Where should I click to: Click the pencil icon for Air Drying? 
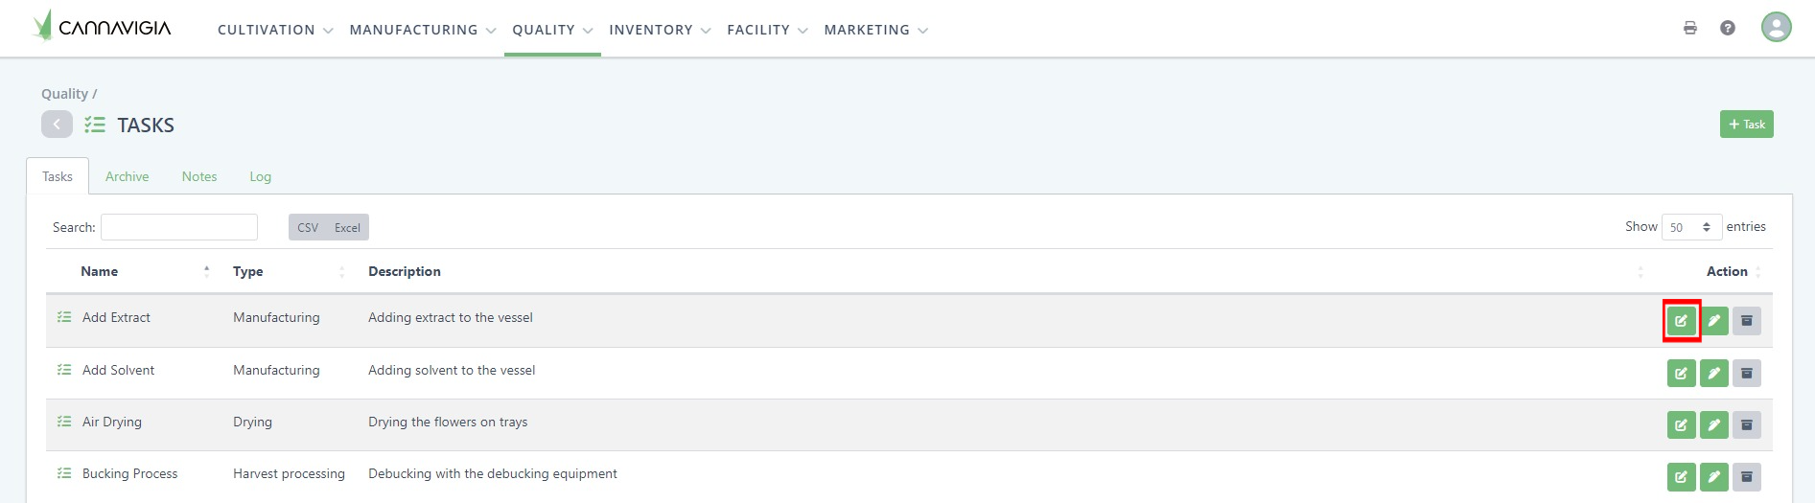coord(1713,424)
